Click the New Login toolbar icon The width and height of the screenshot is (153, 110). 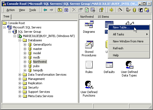click(141, 10)
